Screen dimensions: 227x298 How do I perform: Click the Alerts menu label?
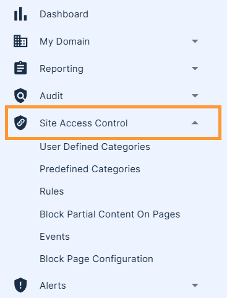pyautogui.click(x=53, y=286)
